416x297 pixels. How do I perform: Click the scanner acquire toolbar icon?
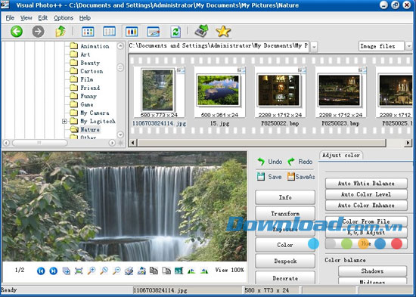click(201, 31)
